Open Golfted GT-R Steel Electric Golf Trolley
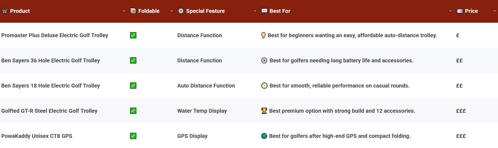Viewport: 498px width, 148px height. (49, 111)
